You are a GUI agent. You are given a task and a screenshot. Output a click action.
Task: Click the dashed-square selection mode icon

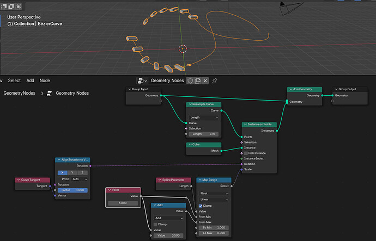pos(19,7)
